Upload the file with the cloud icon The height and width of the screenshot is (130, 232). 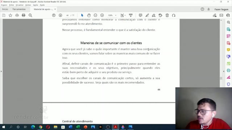point(17,15)
